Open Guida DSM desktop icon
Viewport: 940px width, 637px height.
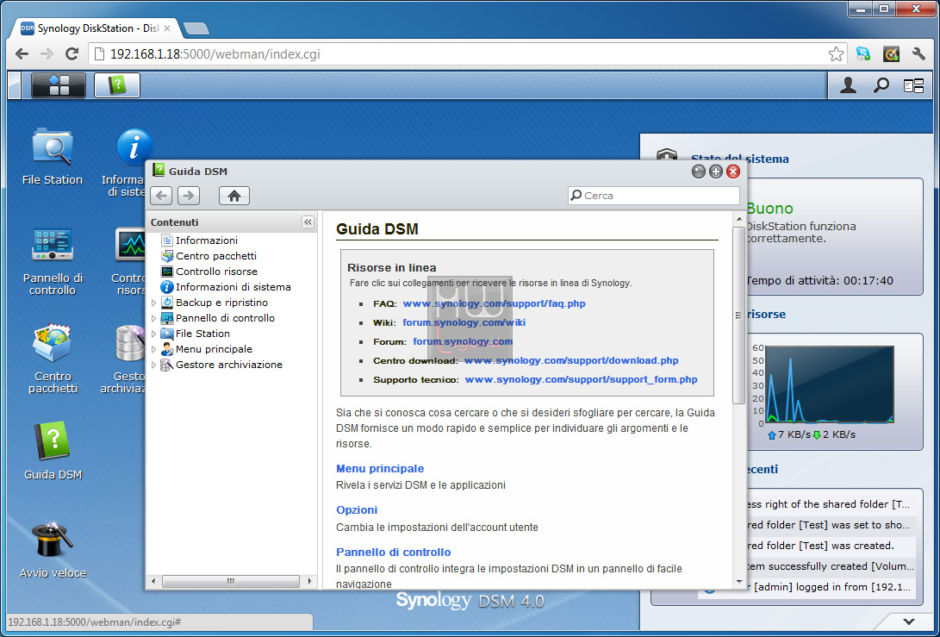click(x=53, y=451)
